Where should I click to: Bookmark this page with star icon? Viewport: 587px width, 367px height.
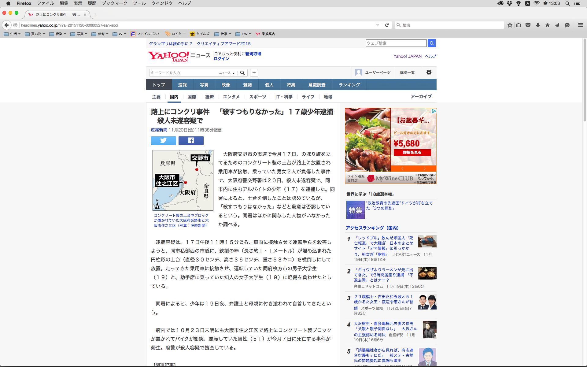tap(510, 25)
